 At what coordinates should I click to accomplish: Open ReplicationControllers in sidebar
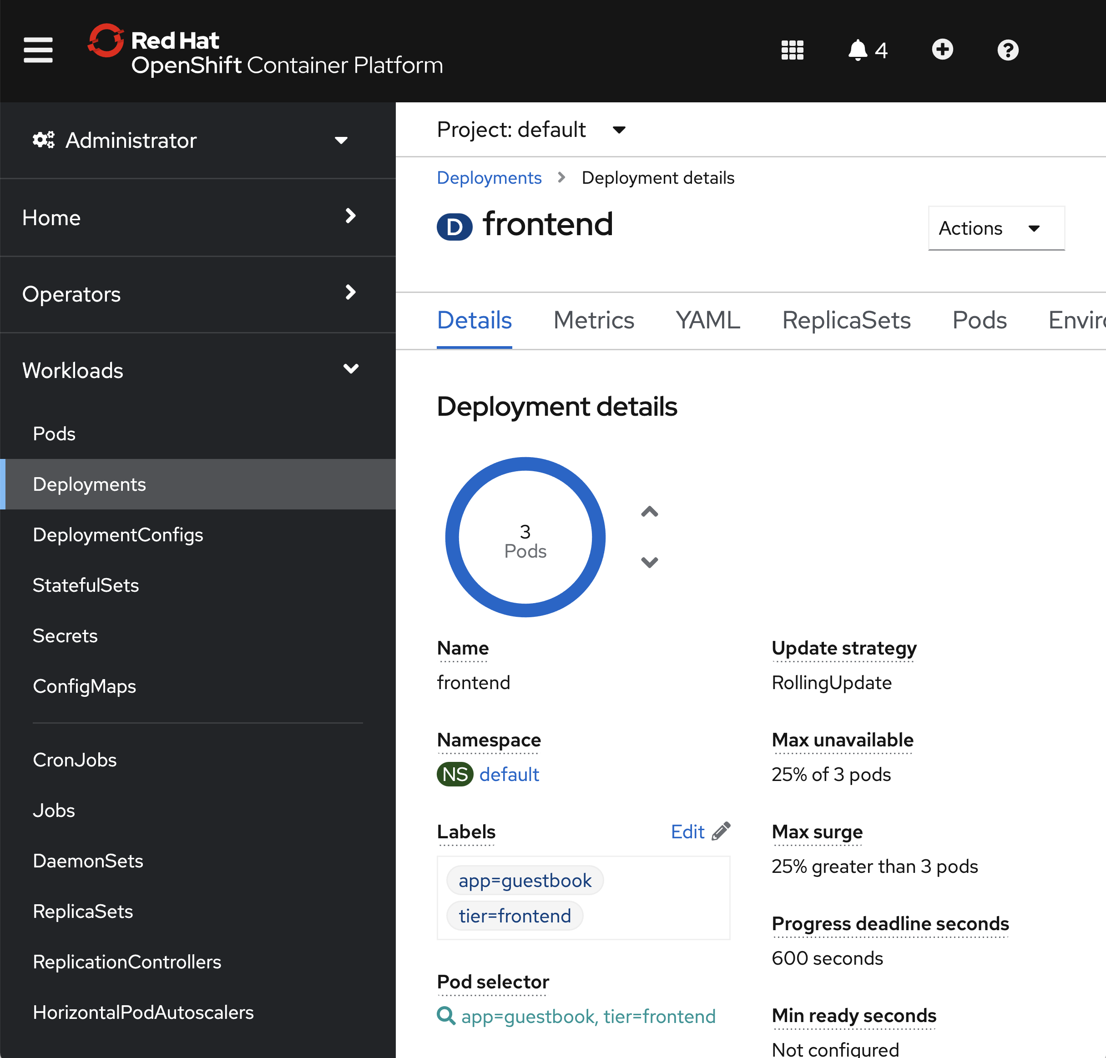pos(197,962)
